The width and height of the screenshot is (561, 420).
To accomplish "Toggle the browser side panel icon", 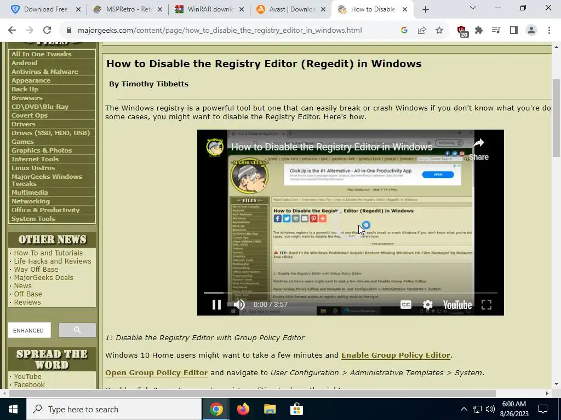I will coord(513,31).
